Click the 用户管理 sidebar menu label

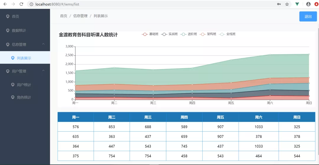19,71
